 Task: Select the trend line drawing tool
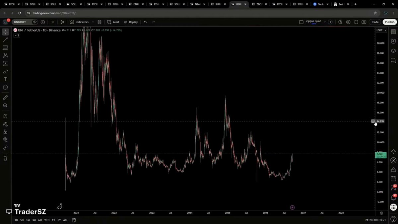coord(5,40)
